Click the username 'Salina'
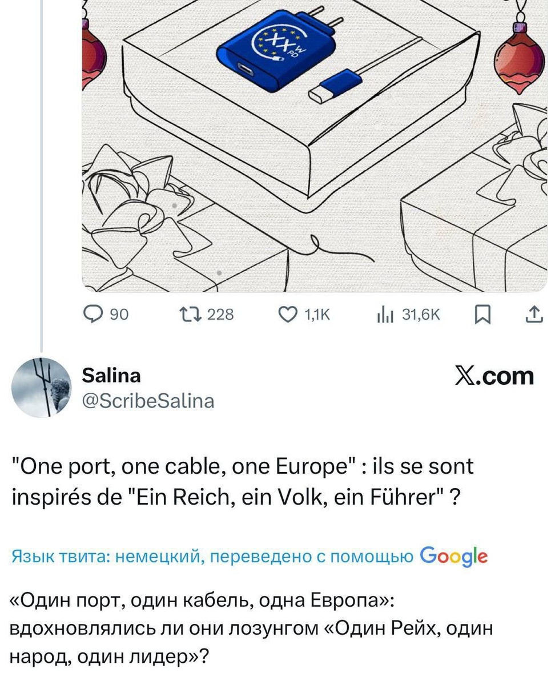The height and width of the screenshot is (685, 559). (x=111, y=375)
